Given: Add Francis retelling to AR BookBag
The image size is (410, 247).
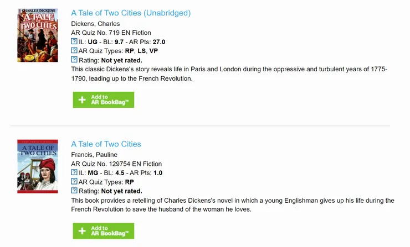Looking at the screenshot, I should tap(104, 231).
